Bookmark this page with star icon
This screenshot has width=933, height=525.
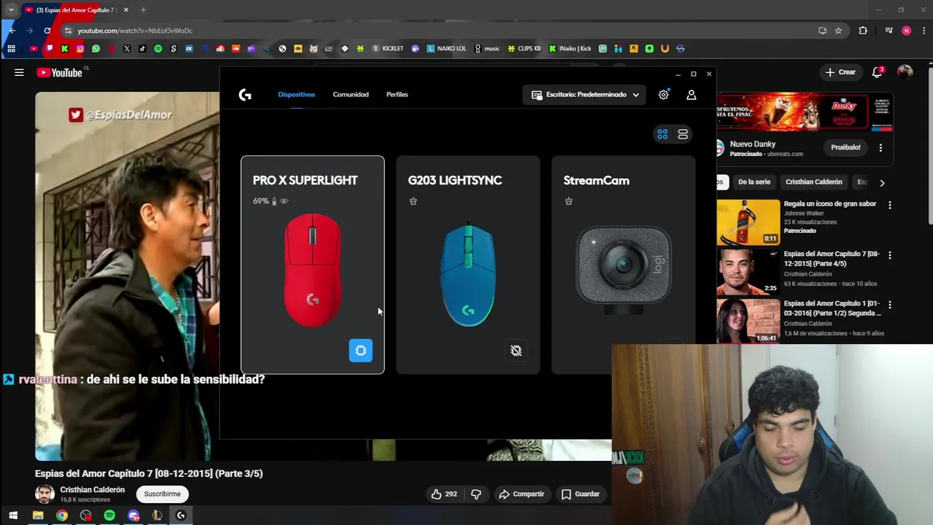coord(838,31)
